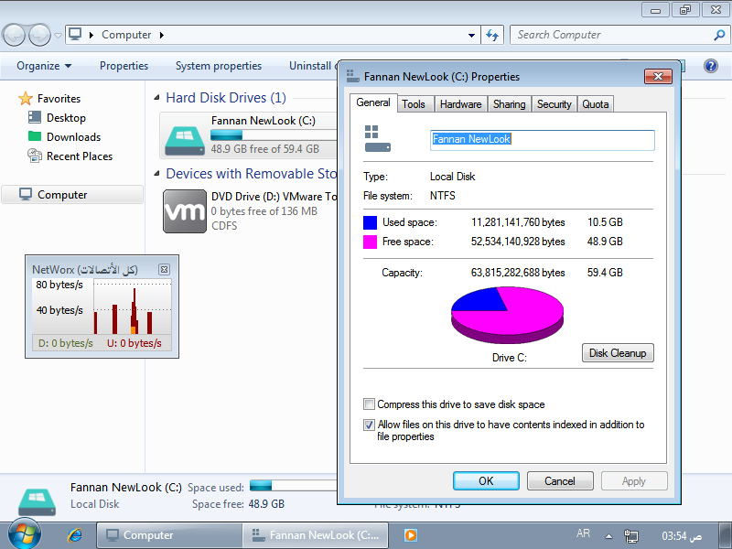Collapse Devices with Removable Storage group
The image size is (732, 549).
pos(156,174)
